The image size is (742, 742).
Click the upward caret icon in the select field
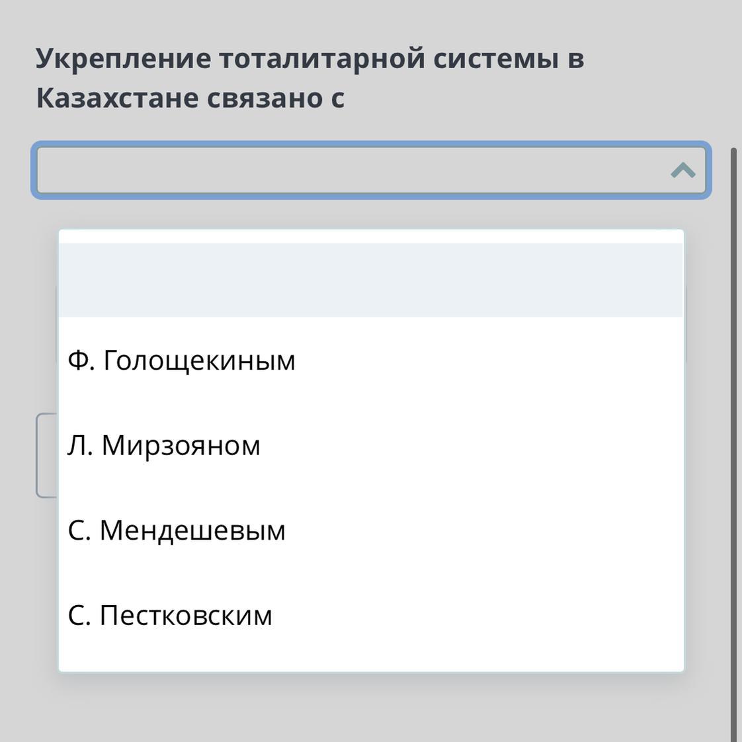point(682,171)
